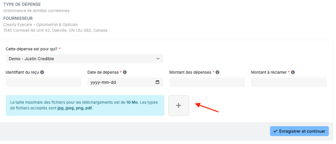Click the yyyy-mm-dd date text field

tap(118, 82)
